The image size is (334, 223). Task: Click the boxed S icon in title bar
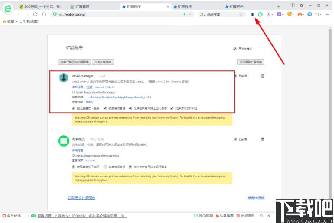(293, 6)
